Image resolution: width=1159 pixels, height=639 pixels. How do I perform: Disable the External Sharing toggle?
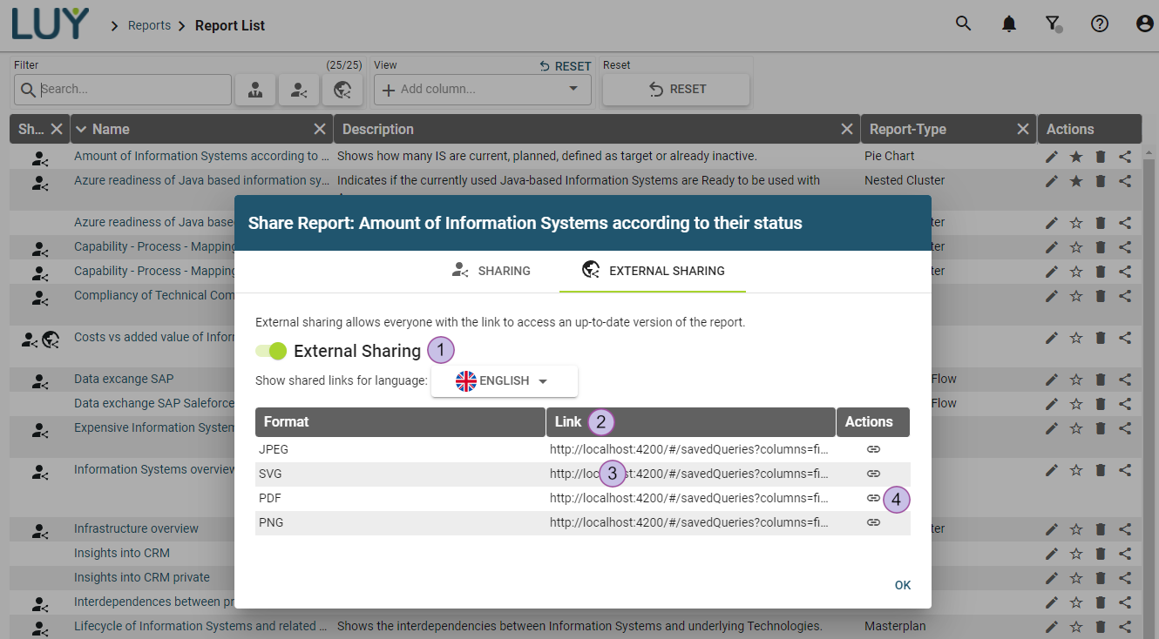tap(271, 351)
